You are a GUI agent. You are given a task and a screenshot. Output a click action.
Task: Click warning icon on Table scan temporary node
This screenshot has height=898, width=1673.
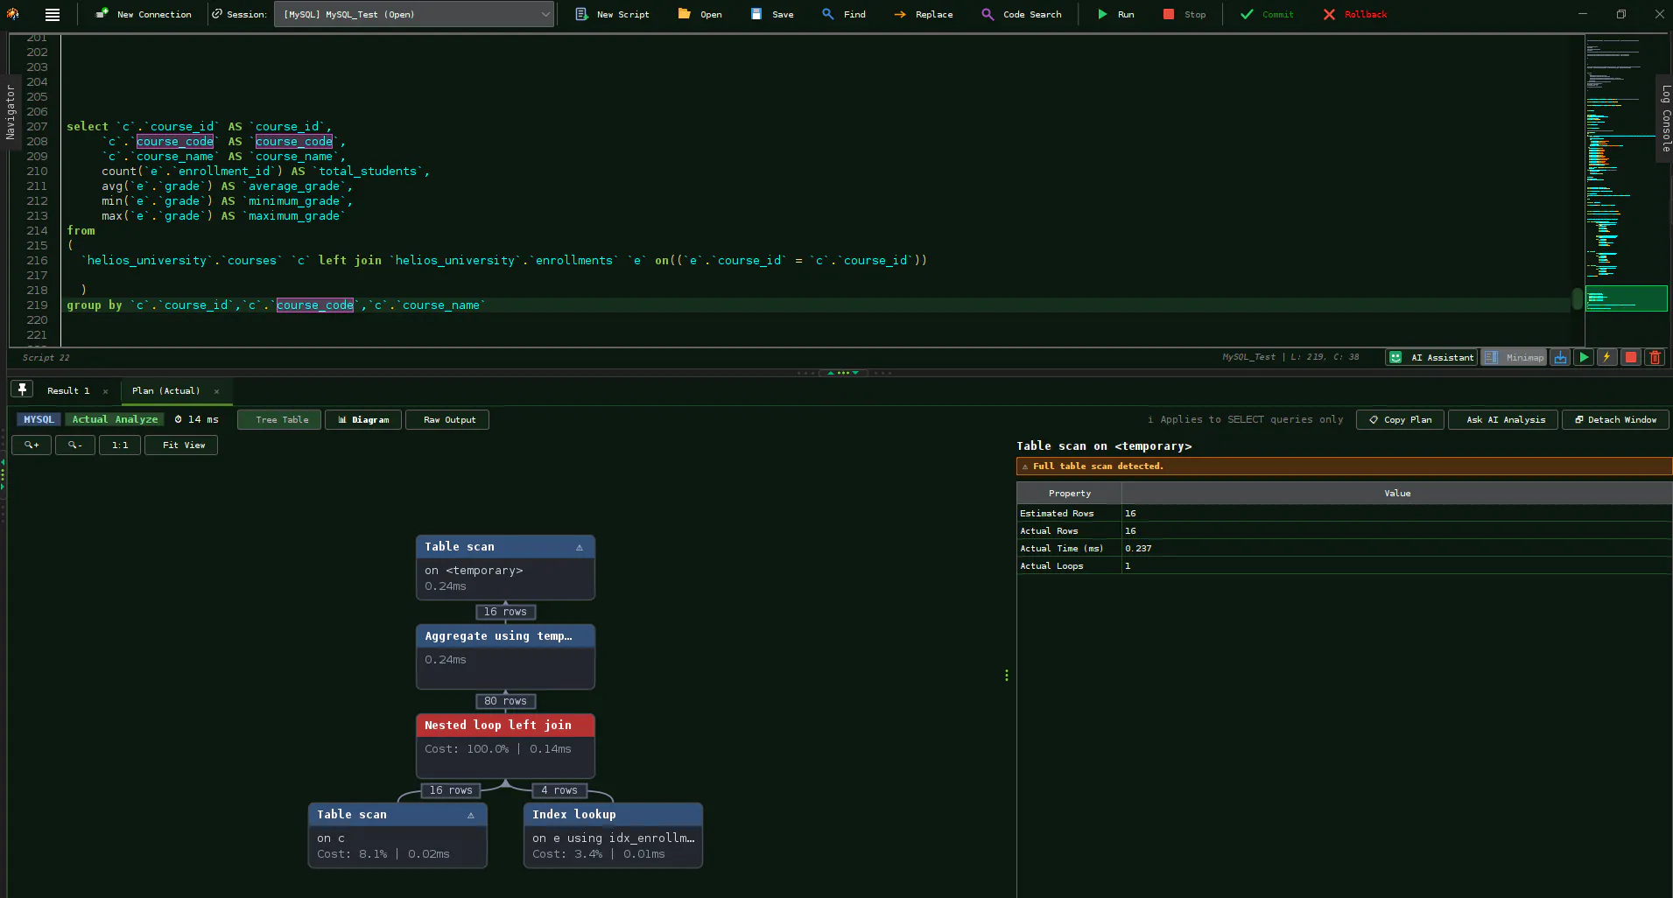tap(579, 547)
